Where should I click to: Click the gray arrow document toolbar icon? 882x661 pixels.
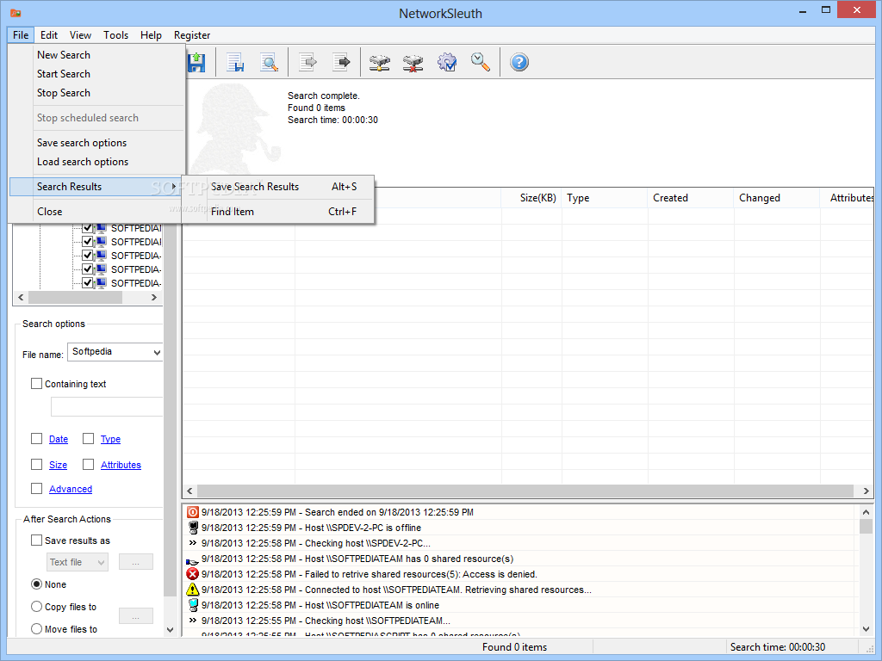[x=307, y=62]
